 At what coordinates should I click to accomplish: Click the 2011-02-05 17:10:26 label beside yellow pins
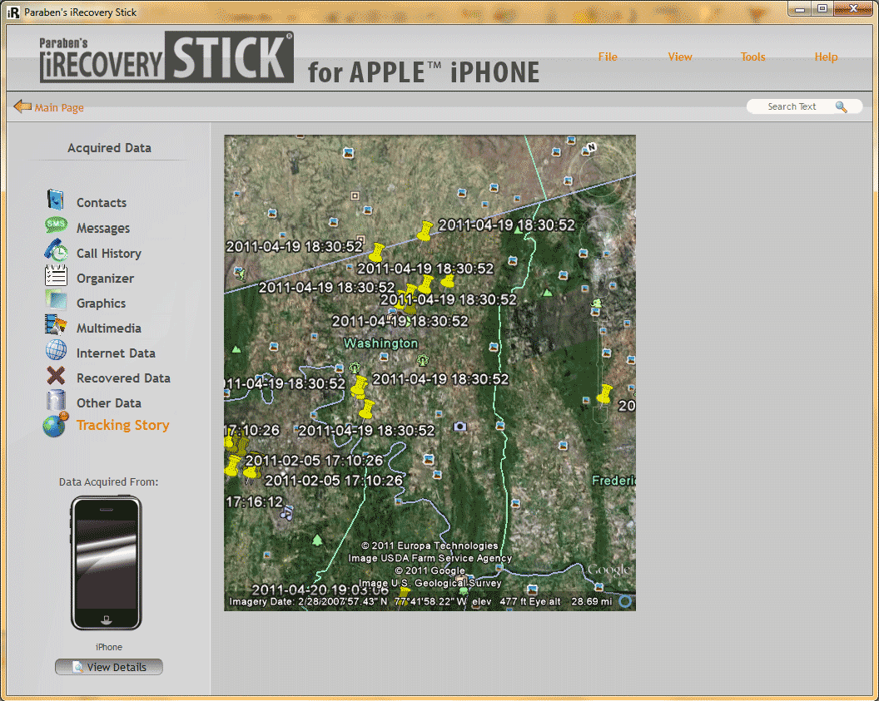click(314, 460)
